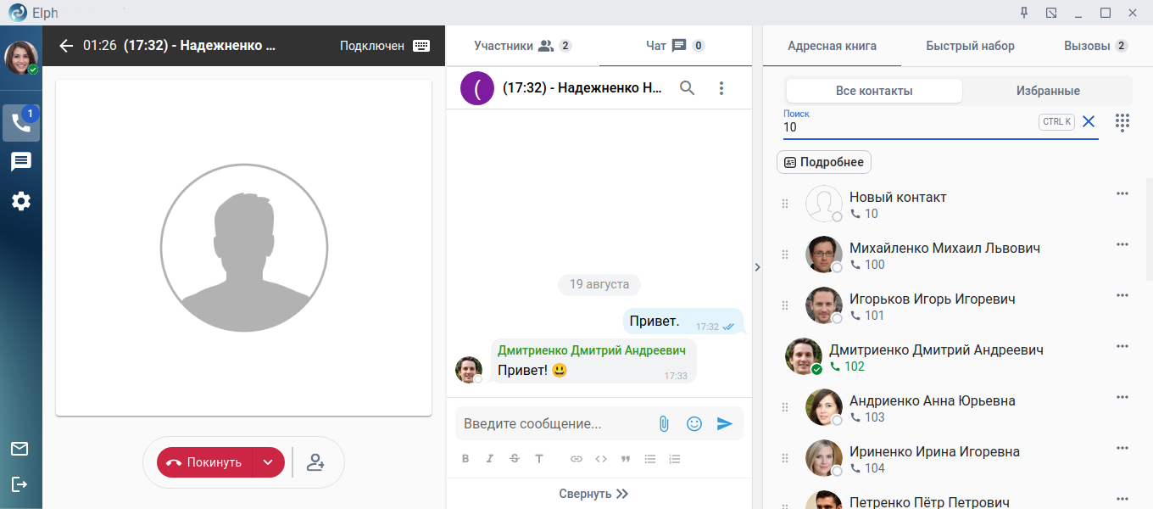The image size is (1153, 509).
Task: Open options menu for Ириненко Ирина Игоревна
Action: click(1122, 448)
